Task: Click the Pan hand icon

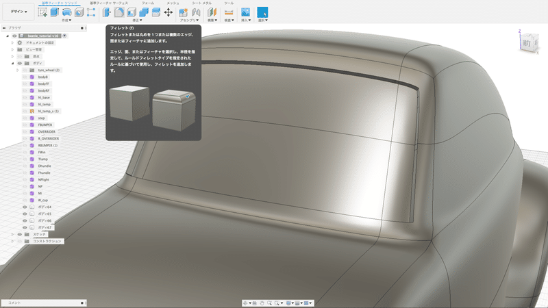Action: coord(262,303)
